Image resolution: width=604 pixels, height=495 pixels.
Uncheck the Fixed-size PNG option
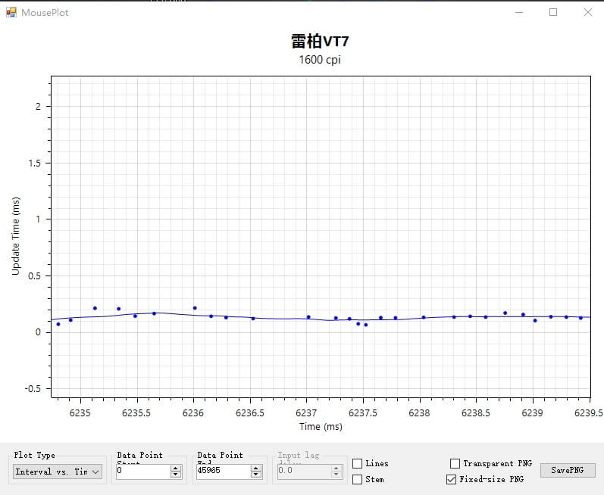pos(451,479)
